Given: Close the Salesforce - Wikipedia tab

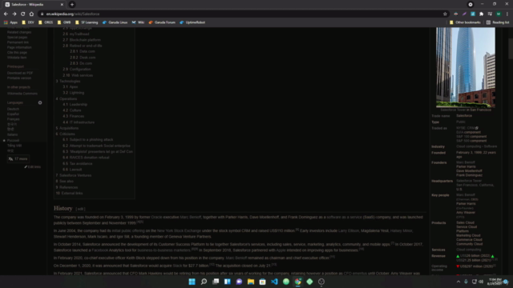Looking at the screenshot, I should tap(62, 5).
